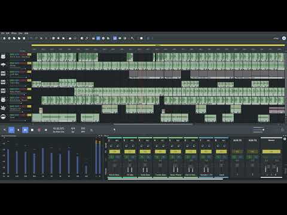The image size is (287, 215).
Task: Jump to start using the rewind transport button
Action: 19,130
